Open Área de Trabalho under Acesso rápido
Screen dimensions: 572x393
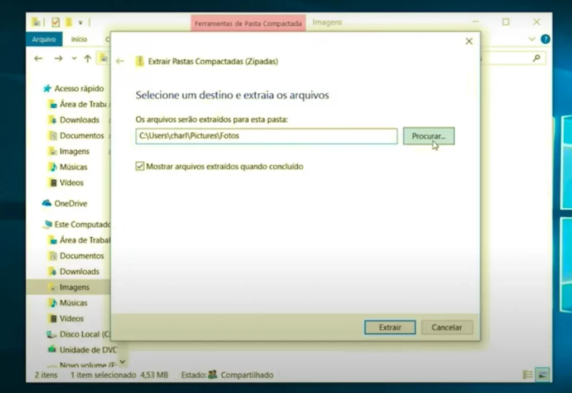pos(78,104)
